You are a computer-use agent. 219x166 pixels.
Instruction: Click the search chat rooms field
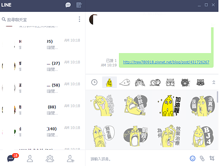tap(39, 20)
